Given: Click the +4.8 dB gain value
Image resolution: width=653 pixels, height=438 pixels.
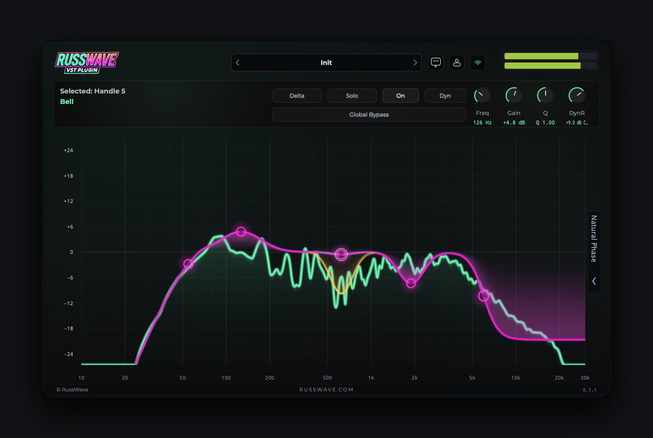Looking at the screenshot, I should (x=514, y=123).
